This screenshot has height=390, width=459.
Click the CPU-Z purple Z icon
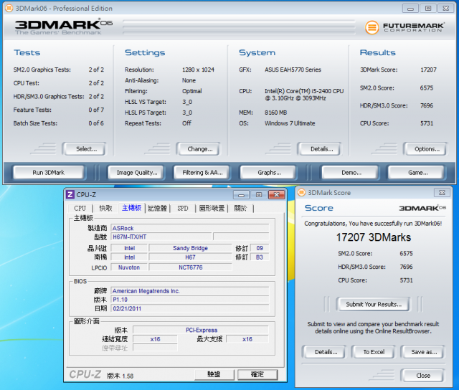coord(70,194)
